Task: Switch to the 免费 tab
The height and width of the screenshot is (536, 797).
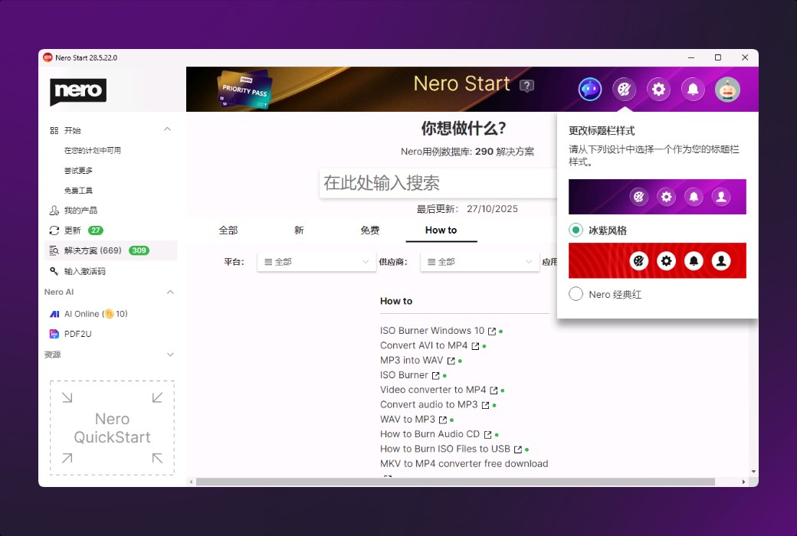Action: (369, 230)
